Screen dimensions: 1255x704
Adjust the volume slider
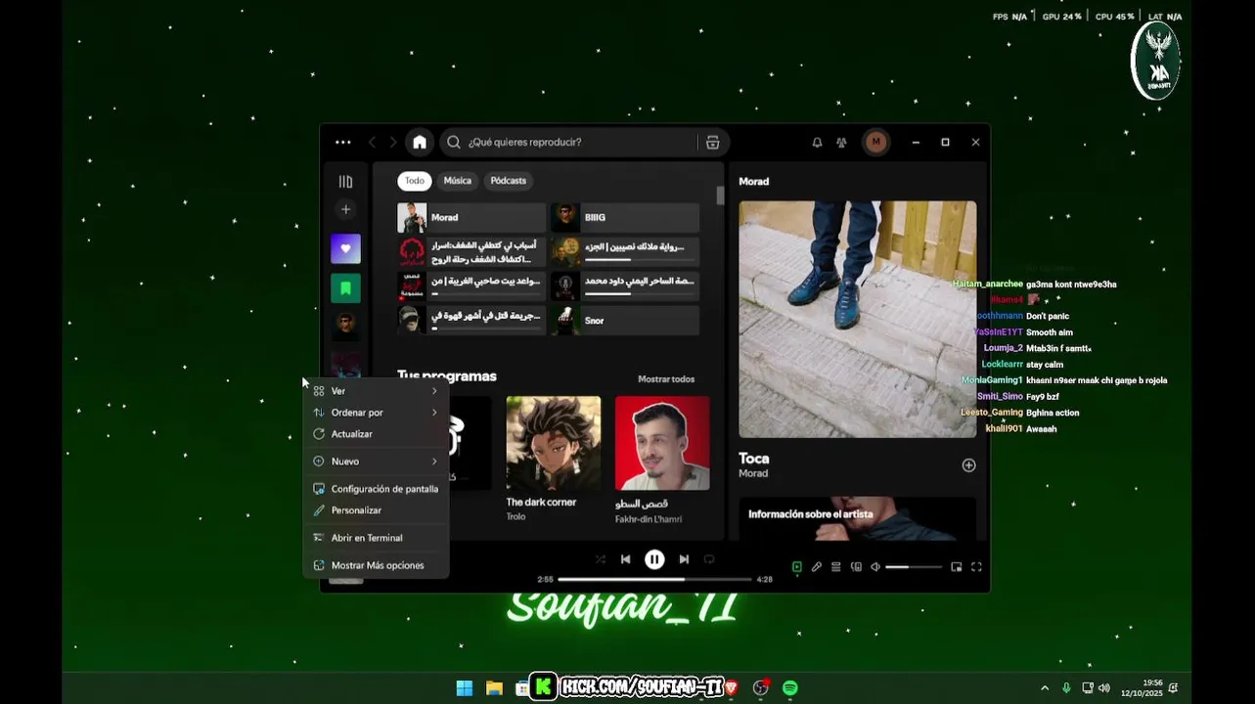[x=913, y=567]
